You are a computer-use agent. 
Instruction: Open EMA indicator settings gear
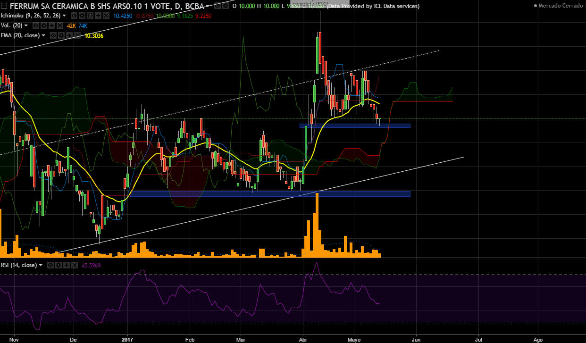(61, 35)
